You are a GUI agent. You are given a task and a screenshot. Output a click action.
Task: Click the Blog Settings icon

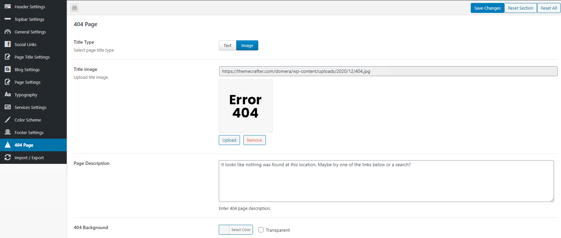8,70
